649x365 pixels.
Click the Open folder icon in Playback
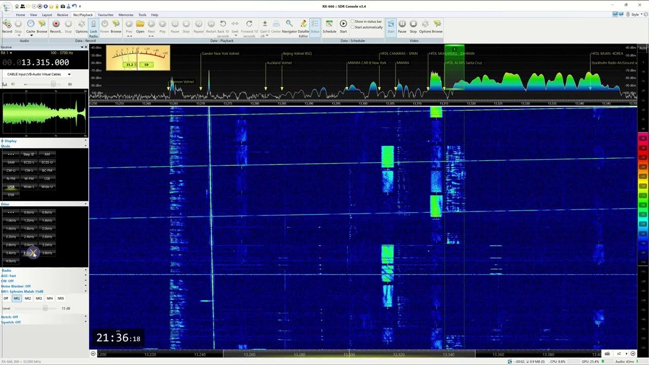pos(140,24)
